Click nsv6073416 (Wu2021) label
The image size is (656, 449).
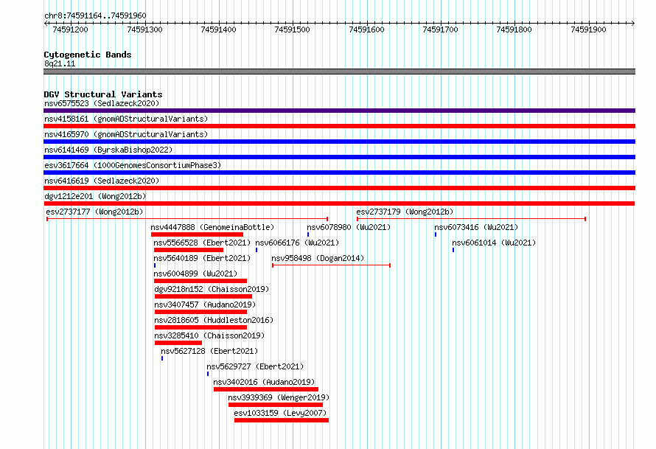pos(476,227)
